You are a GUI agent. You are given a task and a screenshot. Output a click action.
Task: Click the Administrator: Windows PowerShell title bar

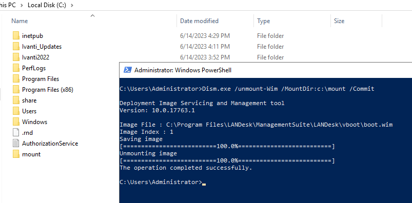tap(266, 70)
